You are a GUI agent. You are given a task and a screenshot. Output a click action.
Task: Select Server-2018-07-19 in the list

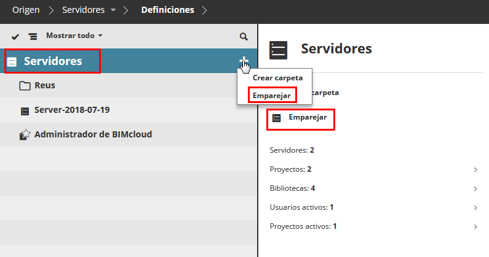(129, 110)
